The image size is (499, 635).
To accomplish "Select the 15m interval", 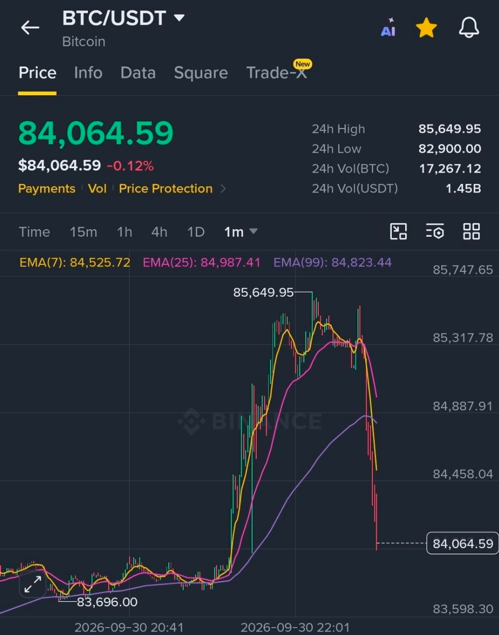I will [x=83, y=232].
